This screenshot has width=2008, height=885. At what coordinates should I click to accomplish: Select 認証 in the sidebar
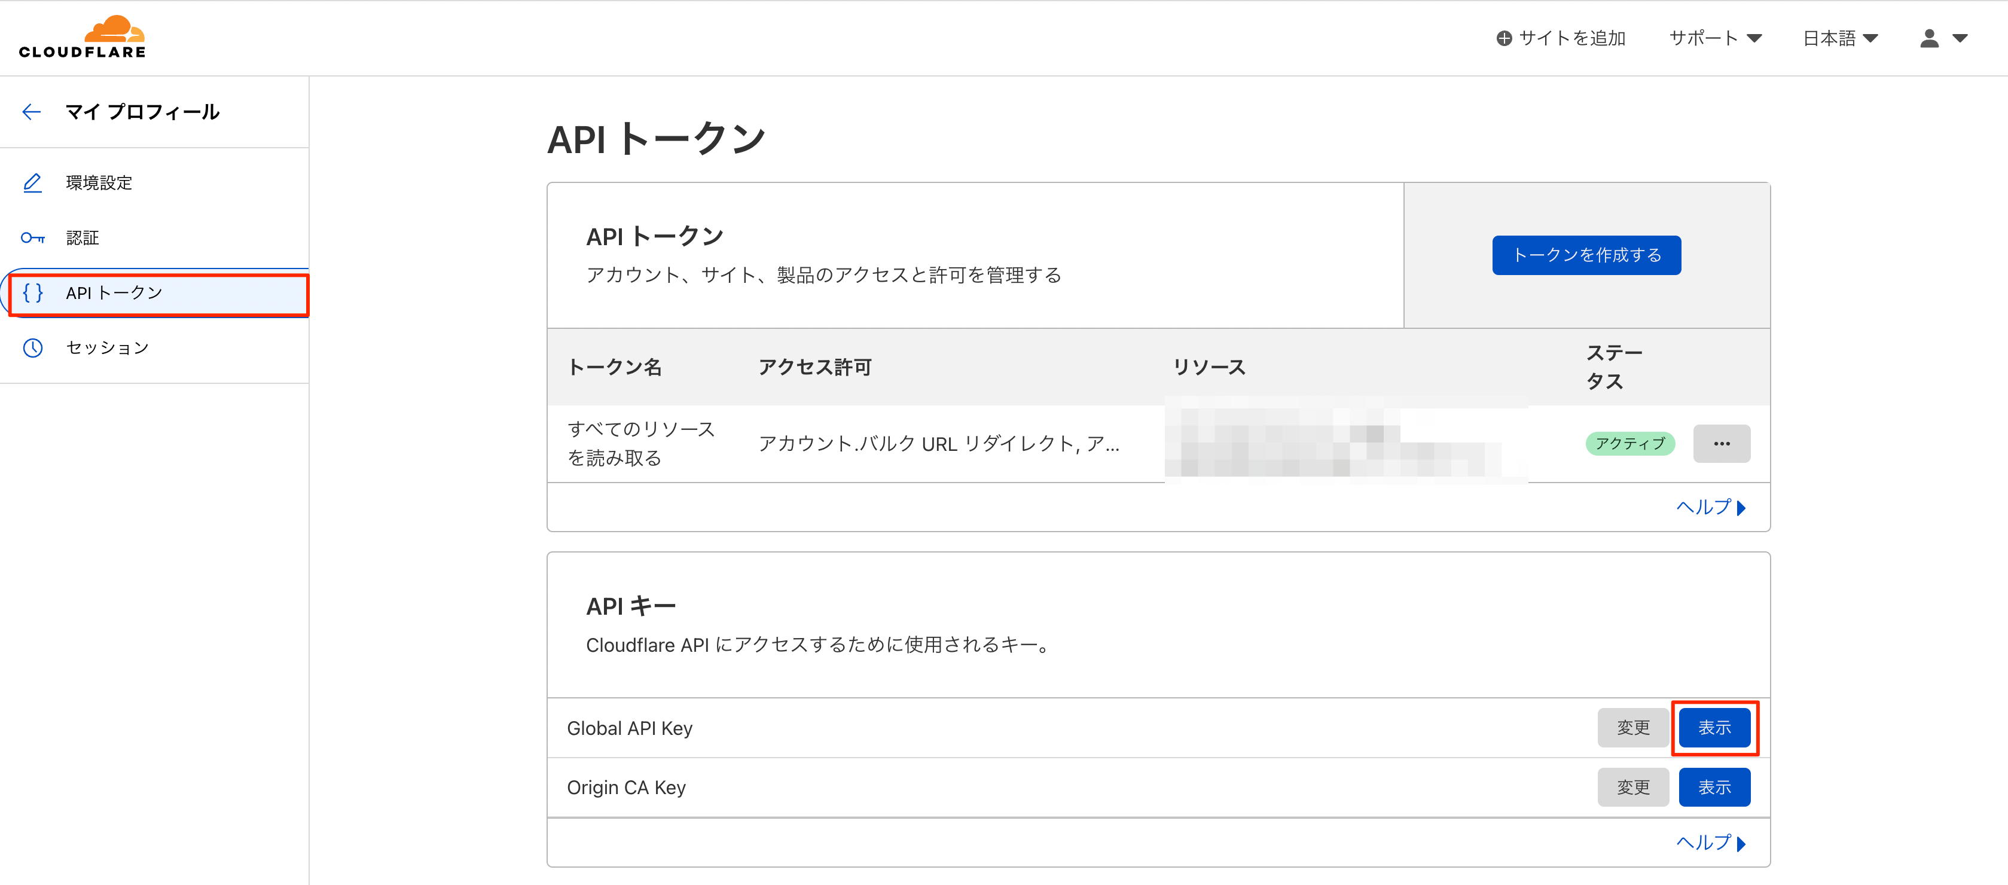pyautogui.click(x=83, y=238)
